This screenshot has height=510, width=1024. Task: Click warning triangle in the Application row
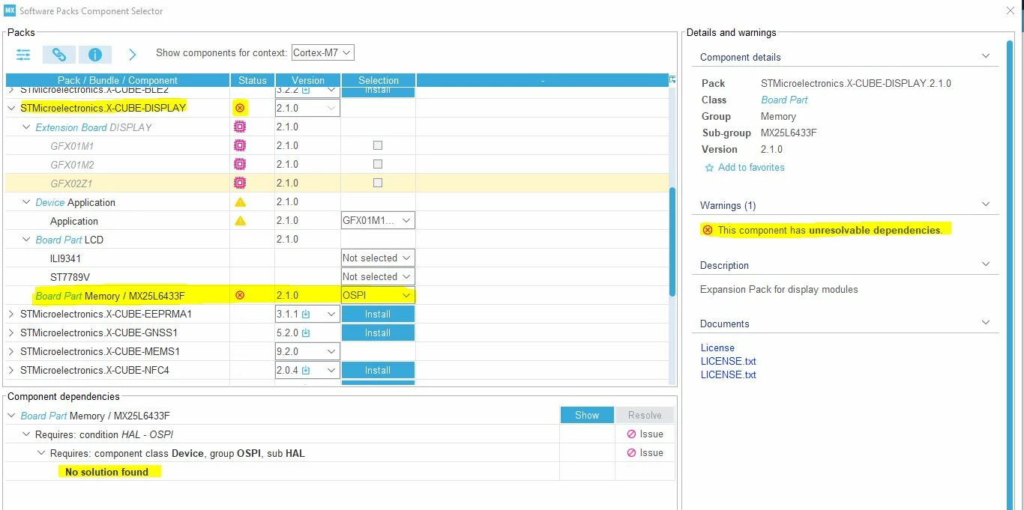coord(240,221)
